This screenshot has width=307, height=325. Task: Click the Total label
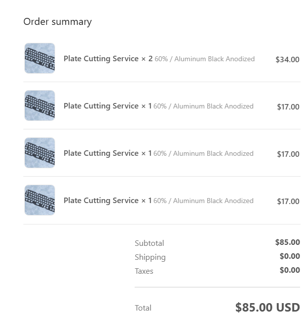click(x=143, y=308)
